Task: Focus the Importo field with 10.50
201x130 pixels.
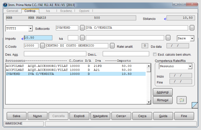Action: [38, 38]
